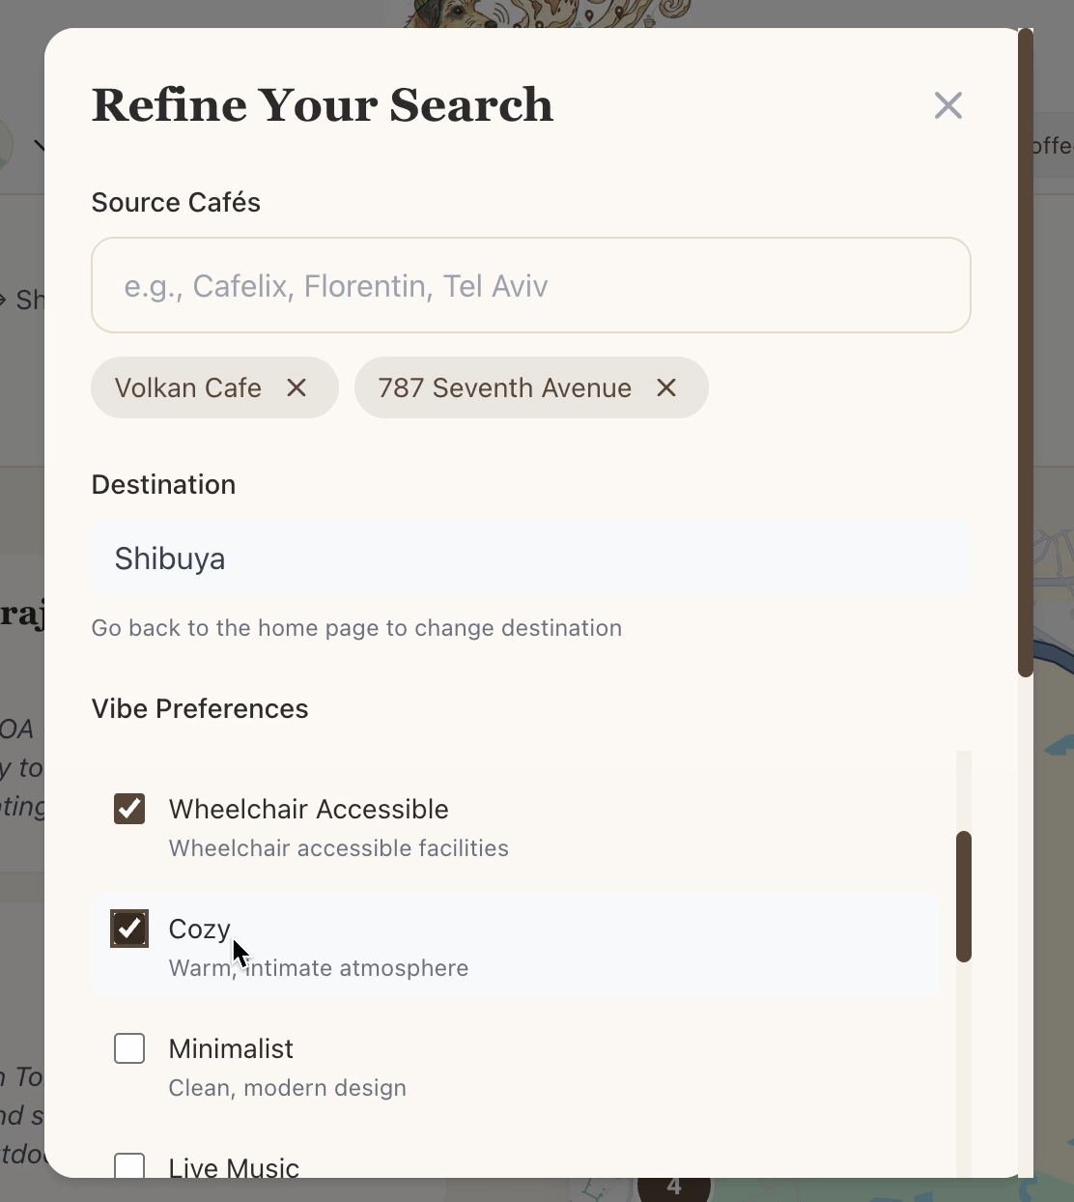1074x1202 pixels.
Task: Enable the Minimalist checkbox
Action: (x=129, y=1048)
